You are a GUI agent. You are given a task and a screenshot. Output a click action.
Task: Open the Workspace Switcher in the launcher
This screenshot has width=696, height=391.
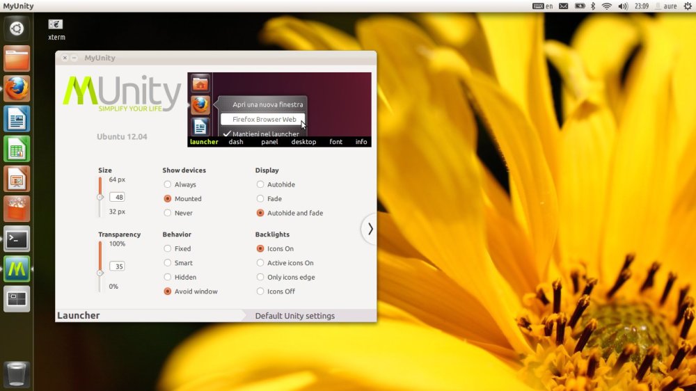click(x=17, y=299)
